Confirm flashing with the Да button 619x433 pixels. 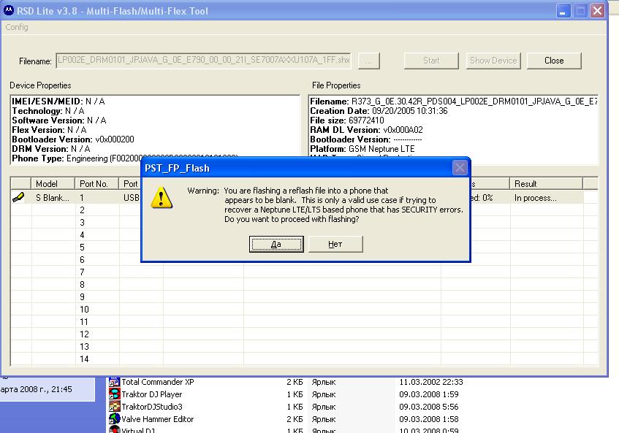pos(276,244)
